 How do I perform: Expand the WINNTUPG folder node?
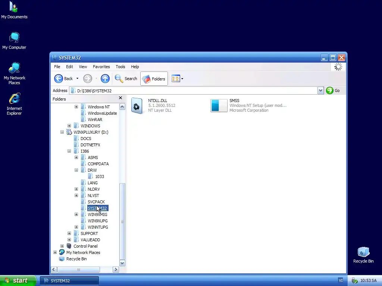point(76,227)
